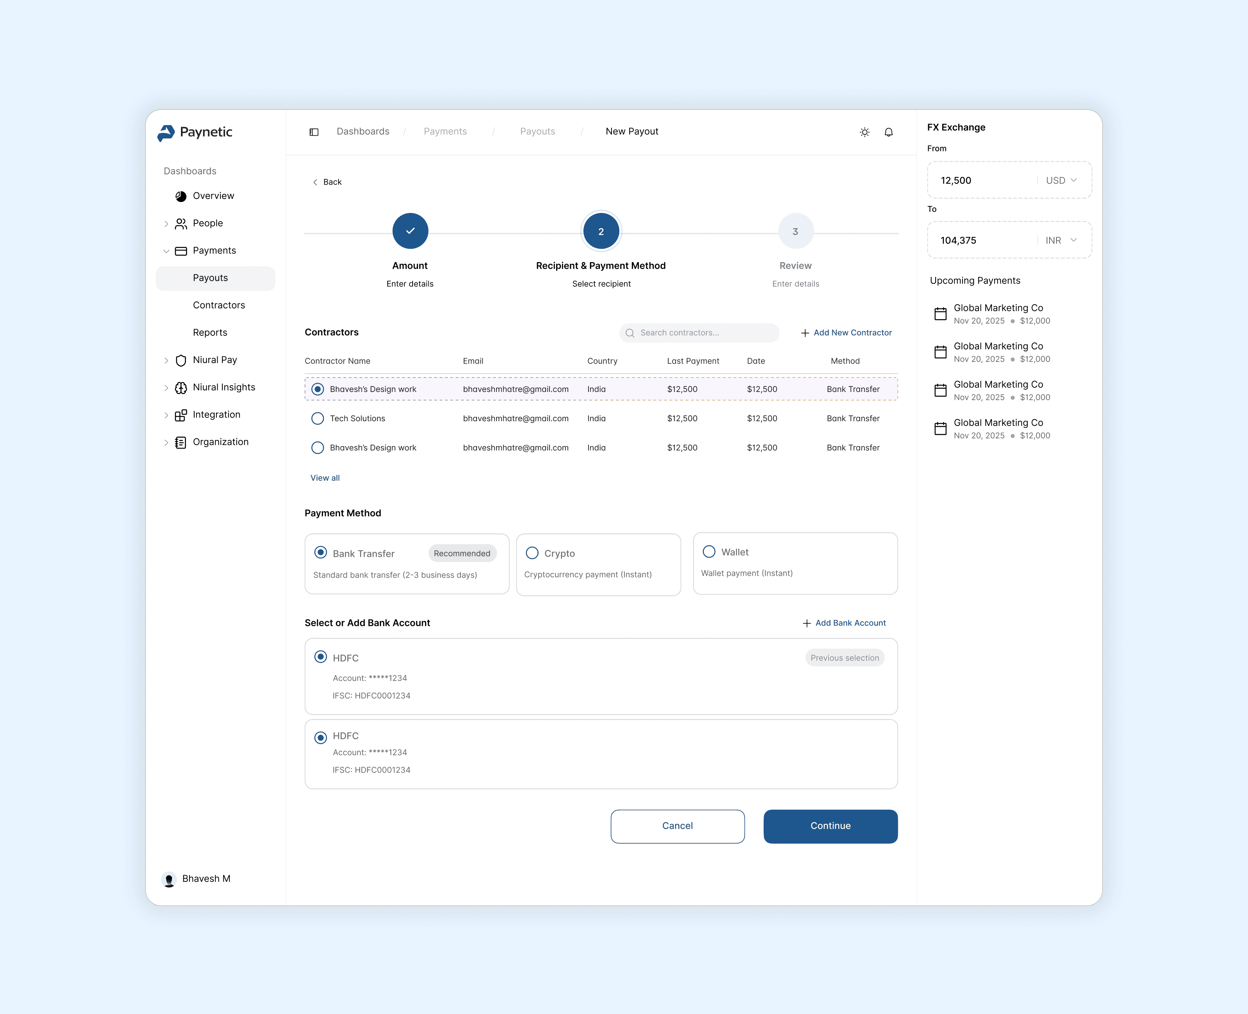
Task: Choose Wallet payment method
Action: click(x=709, y=551)
